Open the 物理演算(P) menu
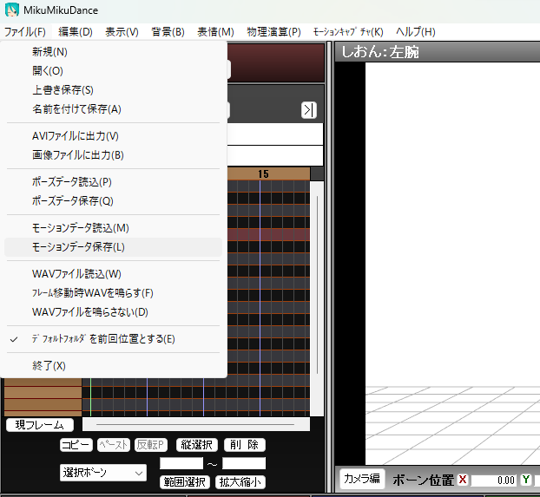 pyautogui.click(x=273, y=32)
